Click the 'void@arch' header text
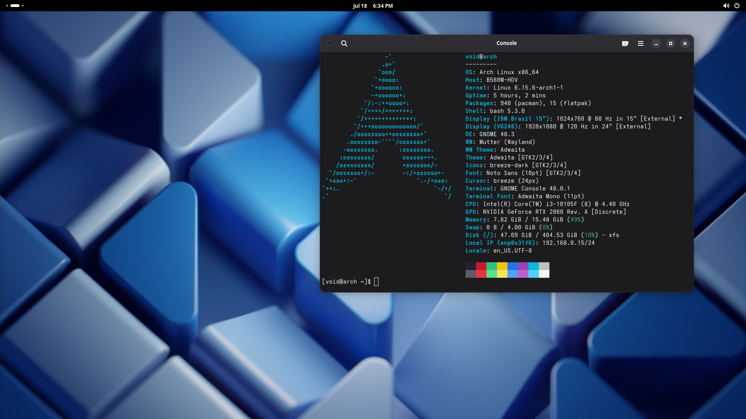This screenshot has height=419, width=746. click(481, 57)
